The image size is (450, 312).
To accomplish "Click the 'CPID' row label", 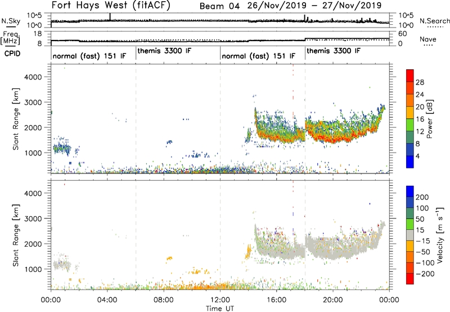I will 12,54.
